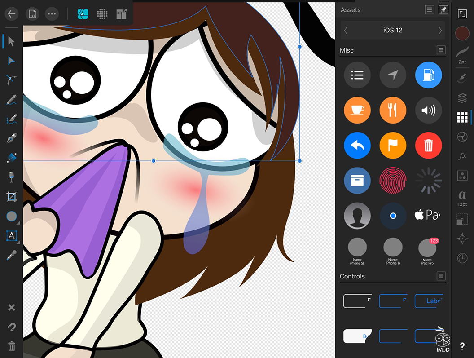Activate the Transparency wine glass tool
Screen dimensions: 474x358
click(11, 177)
